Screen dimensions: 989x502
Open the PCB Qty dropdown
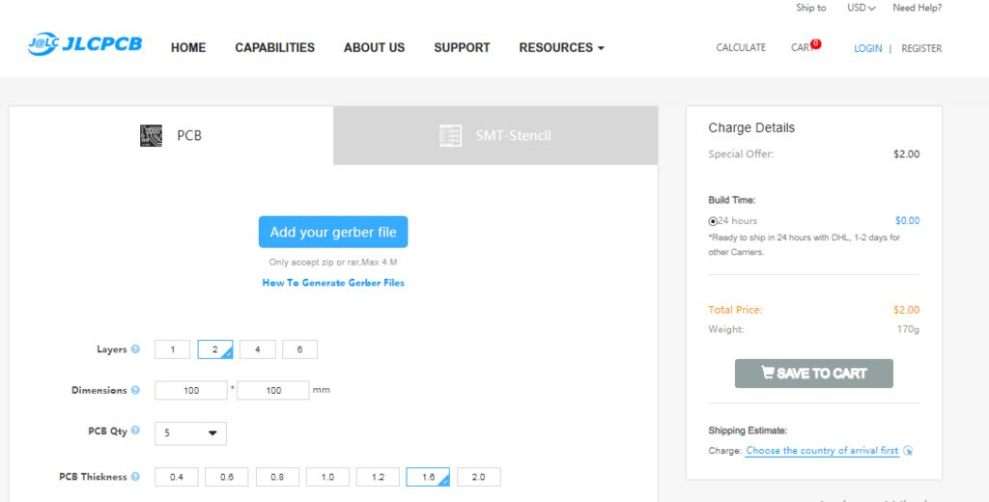[x=190, y=433]
